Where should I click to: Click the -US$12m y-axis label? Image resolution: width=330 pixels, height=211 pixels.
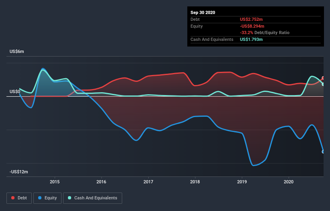[19, 172]
